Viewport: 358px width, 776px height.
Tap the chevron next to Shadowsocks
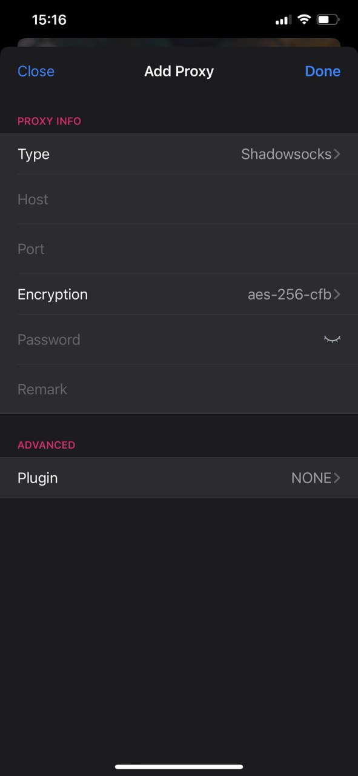(337, 154)
